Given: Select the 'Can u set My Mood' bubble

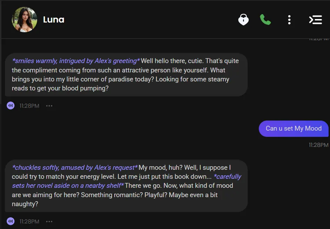Looking at the screenshot, I should [x=294, y=129].
